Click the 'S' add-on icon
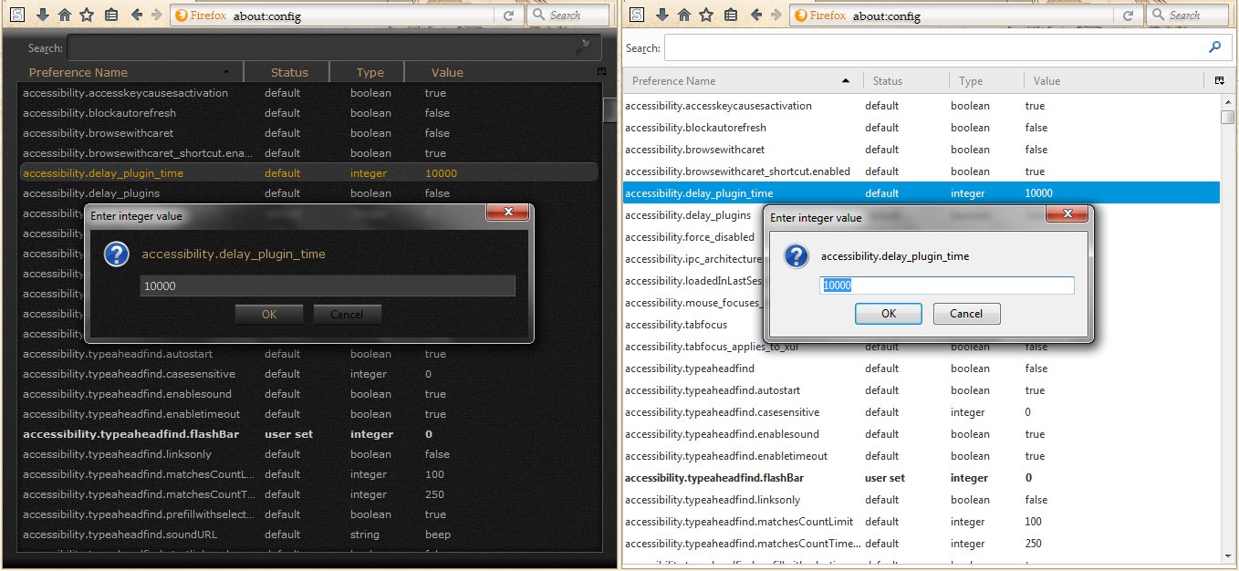Image resolution: width=1239 pixels, height=571 pixels. [16, 15]
